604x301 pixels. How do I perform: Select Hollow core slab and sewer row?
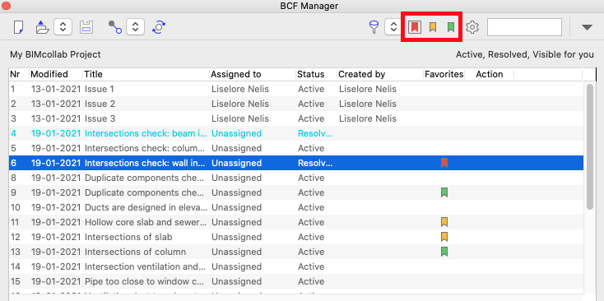(x=296, y=222)
